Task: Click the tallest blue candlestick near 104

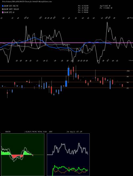Action: click(69, 72)
